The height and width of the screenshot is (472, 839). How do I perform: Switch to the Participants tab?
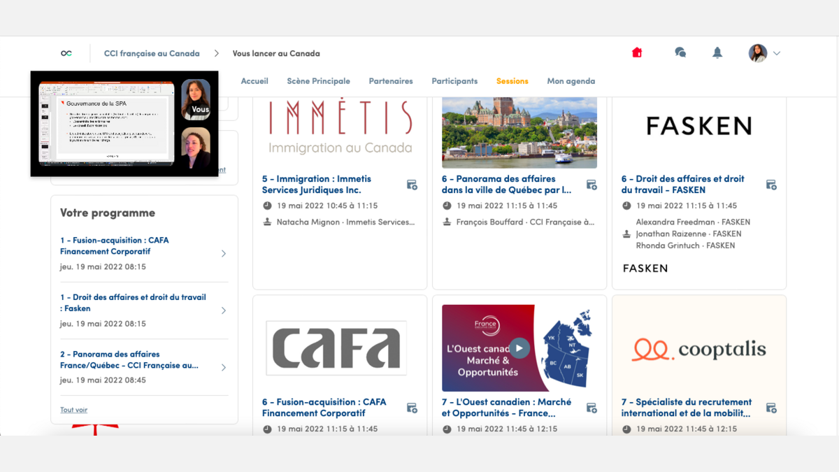[x=454, y=81]
